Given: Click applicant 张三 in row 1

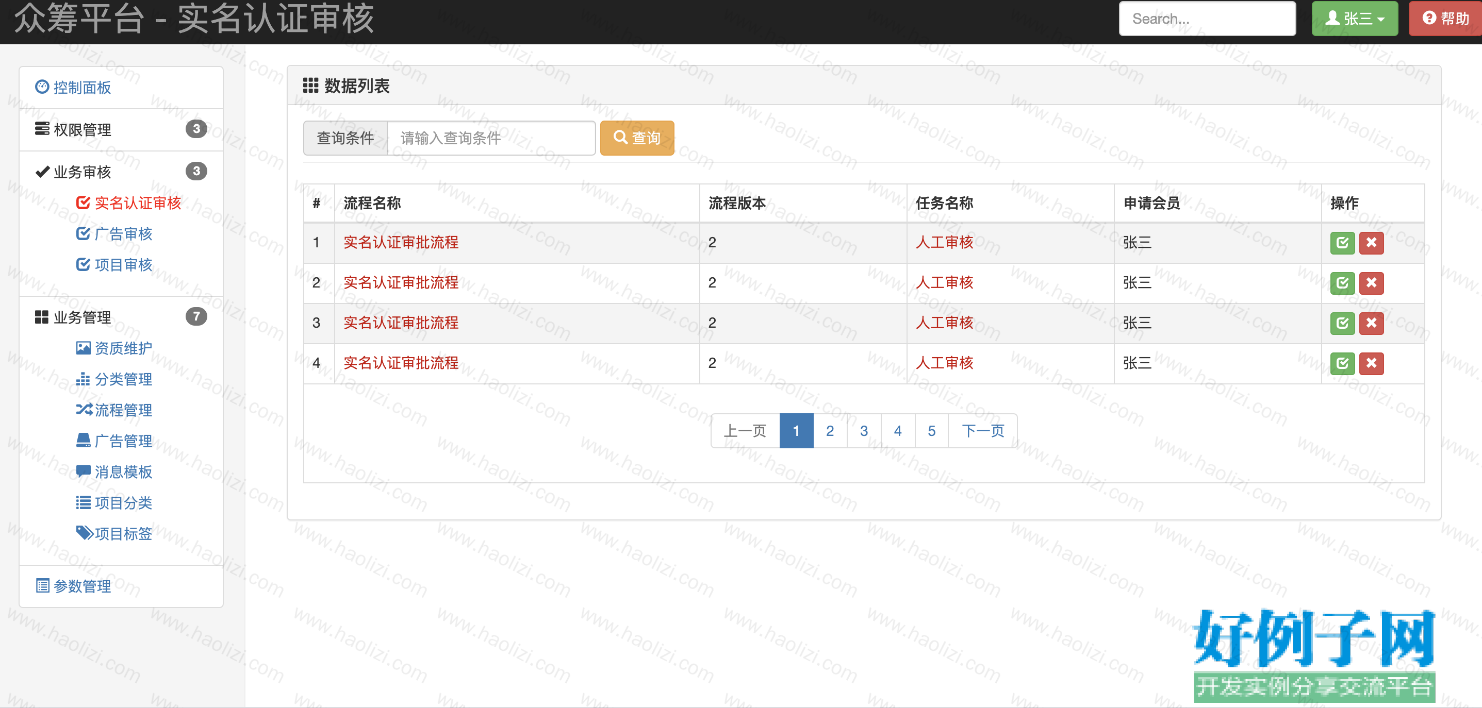Looking at the screenshot, I should (1138, 243).
